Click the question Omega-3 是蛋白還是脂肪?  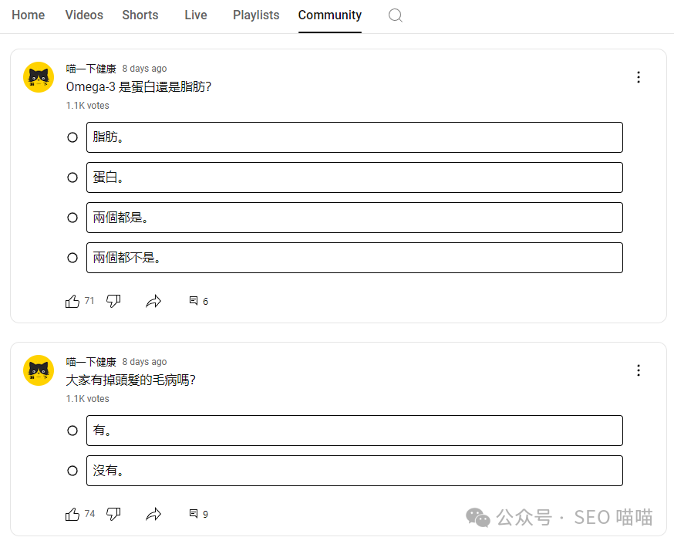click(x=138, y=87)
